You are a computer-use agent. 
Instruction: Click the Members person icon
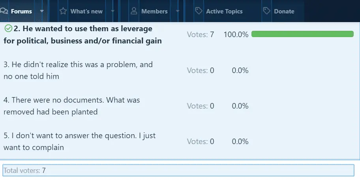(134, 11)
